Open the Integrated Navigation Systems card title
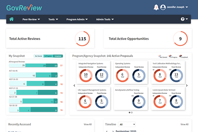The image size is (198, 132). coord(91,63)
